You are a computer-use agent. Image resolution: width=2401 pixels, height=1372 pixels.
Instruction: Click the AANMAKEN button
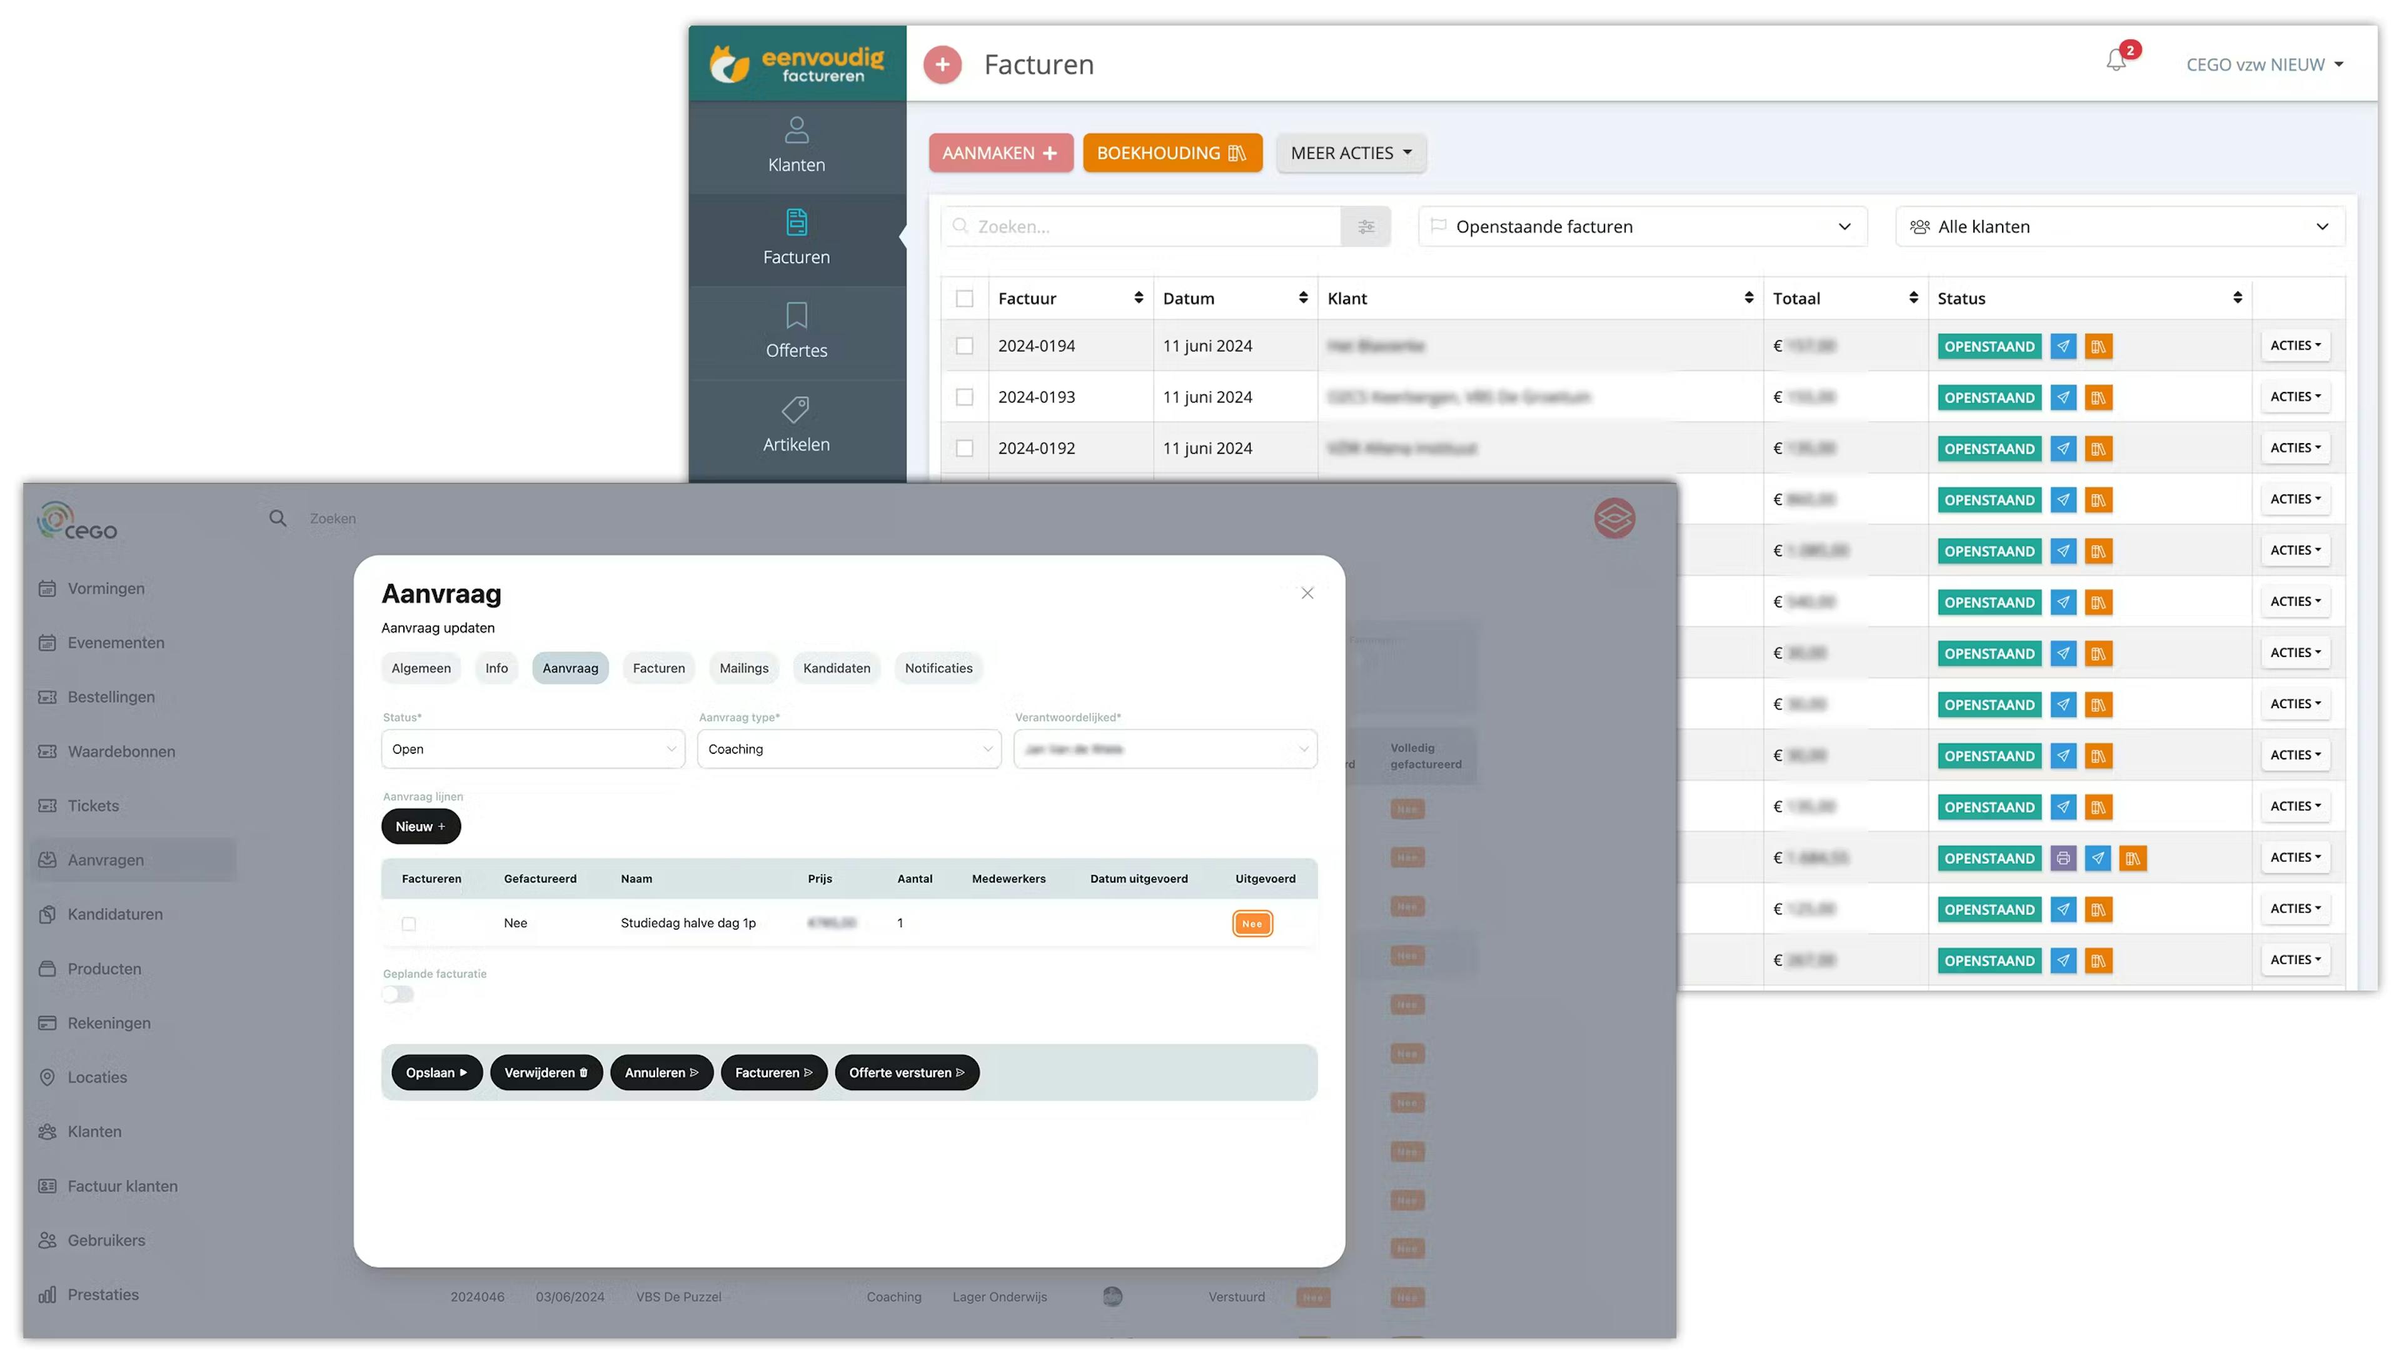(1000, 153)
